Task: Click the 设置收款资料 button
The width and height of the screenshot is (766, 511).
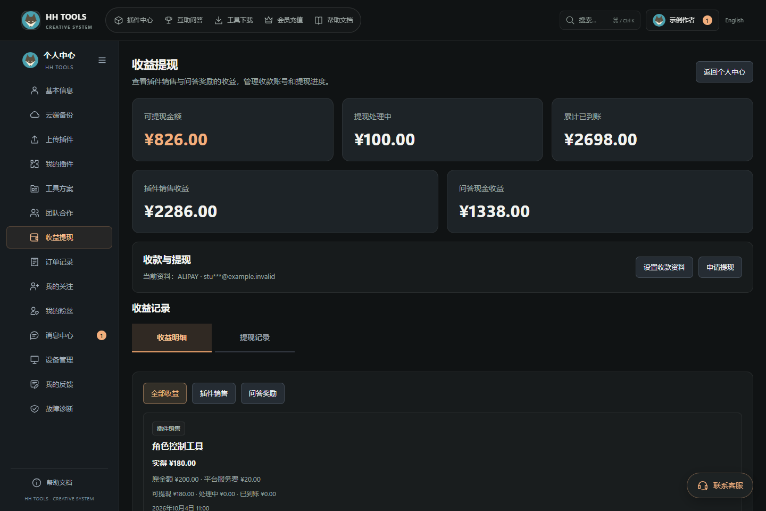Action: (x=664, y=267)
